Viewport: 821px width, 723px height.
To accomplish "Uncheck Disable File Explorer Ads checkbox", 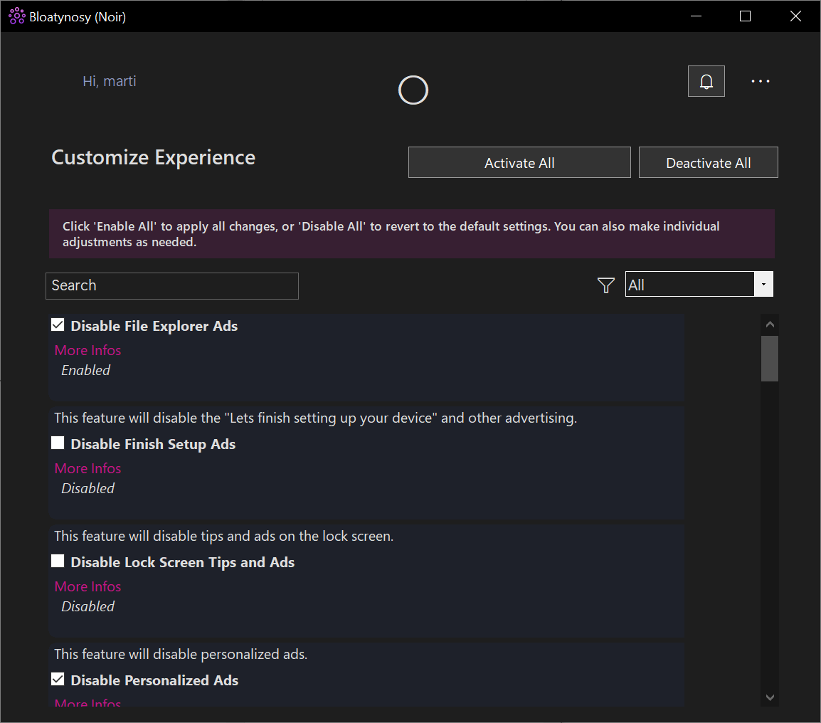I will coord(58,325).
